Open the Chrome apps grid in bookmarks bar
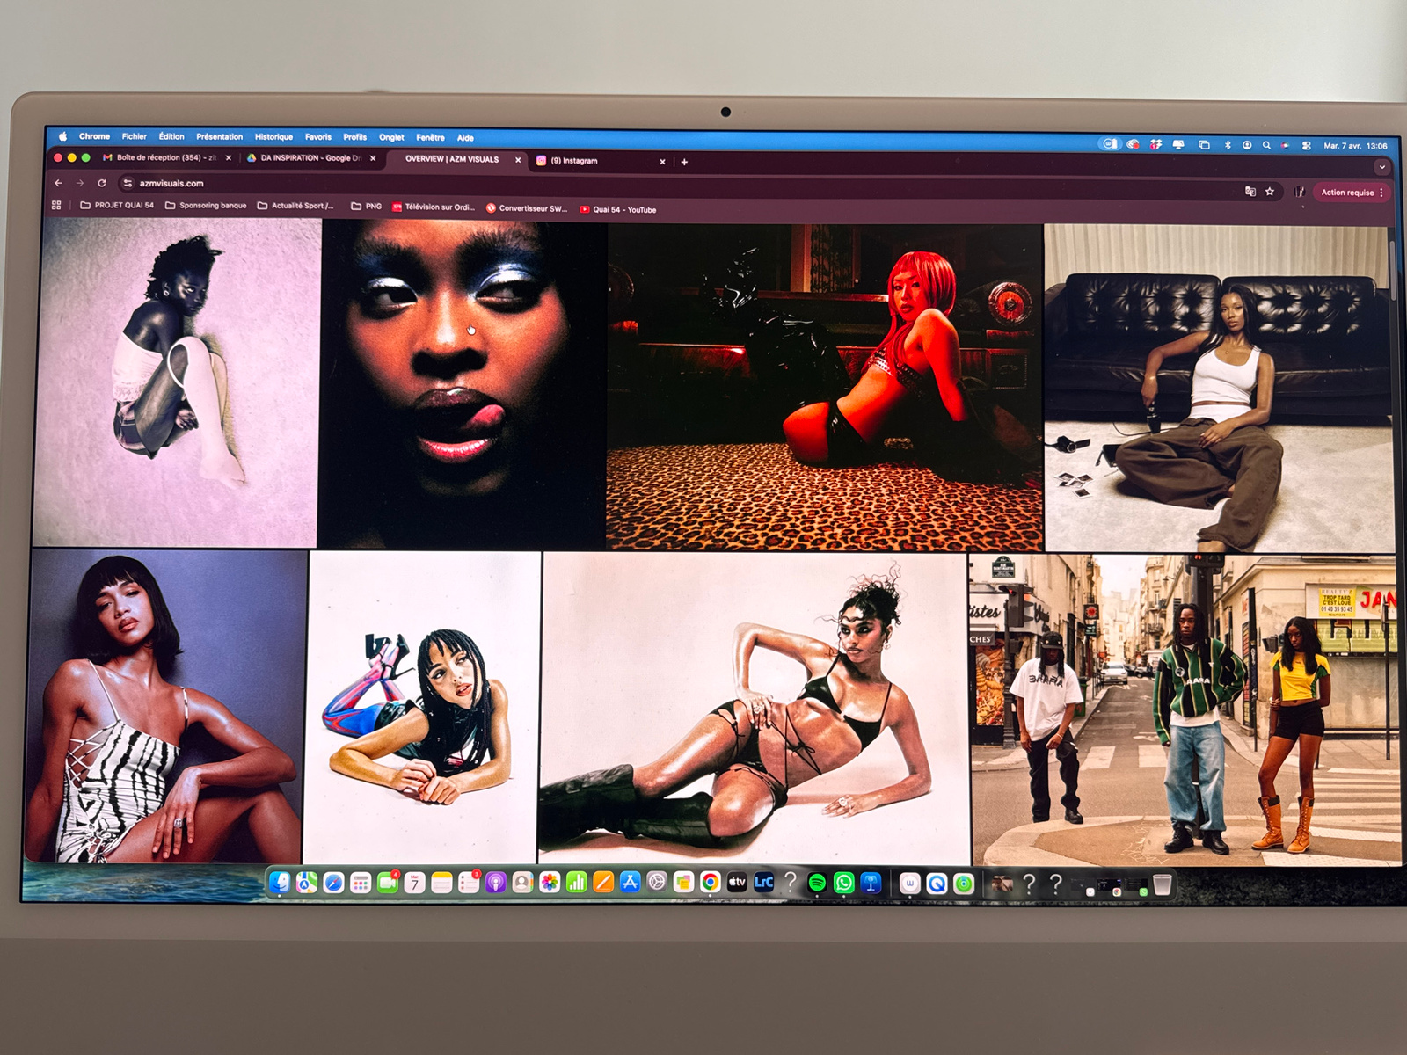This screenshot has height=1055, width=1407. 56,205
